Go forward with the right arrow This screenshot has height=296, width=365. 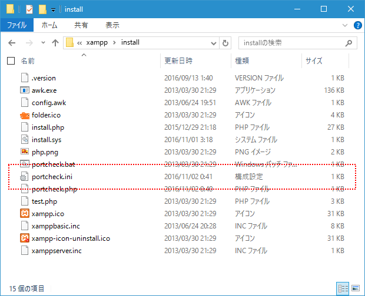(x=29, y=43)
